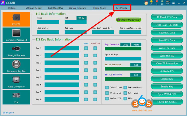Check the Used box for Key 1
The image size is (187, 116).
point(86,48)
